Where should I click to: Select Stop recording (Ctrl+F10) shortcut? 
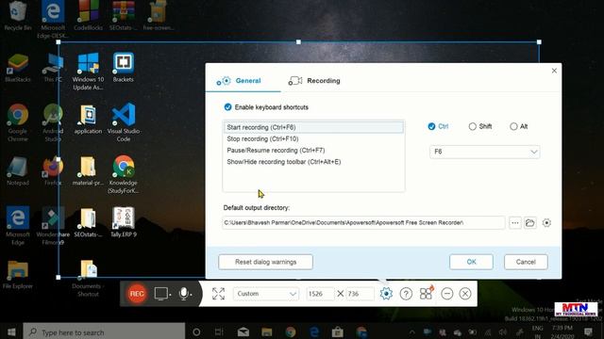313,138
